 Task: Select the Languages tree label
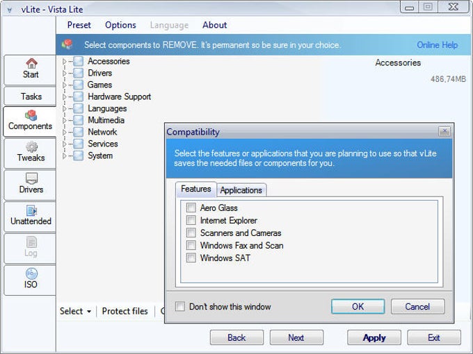pyautogui.click(x=107, y=109)
